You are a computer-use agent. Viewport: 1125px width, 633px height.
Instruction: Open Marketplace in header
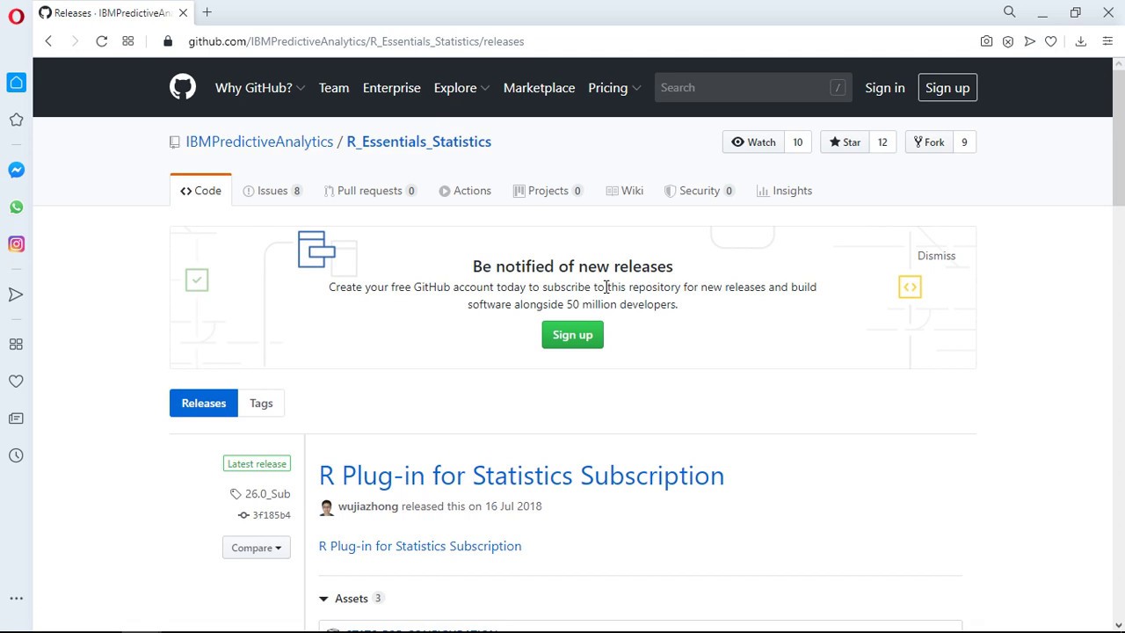[539, 88]
